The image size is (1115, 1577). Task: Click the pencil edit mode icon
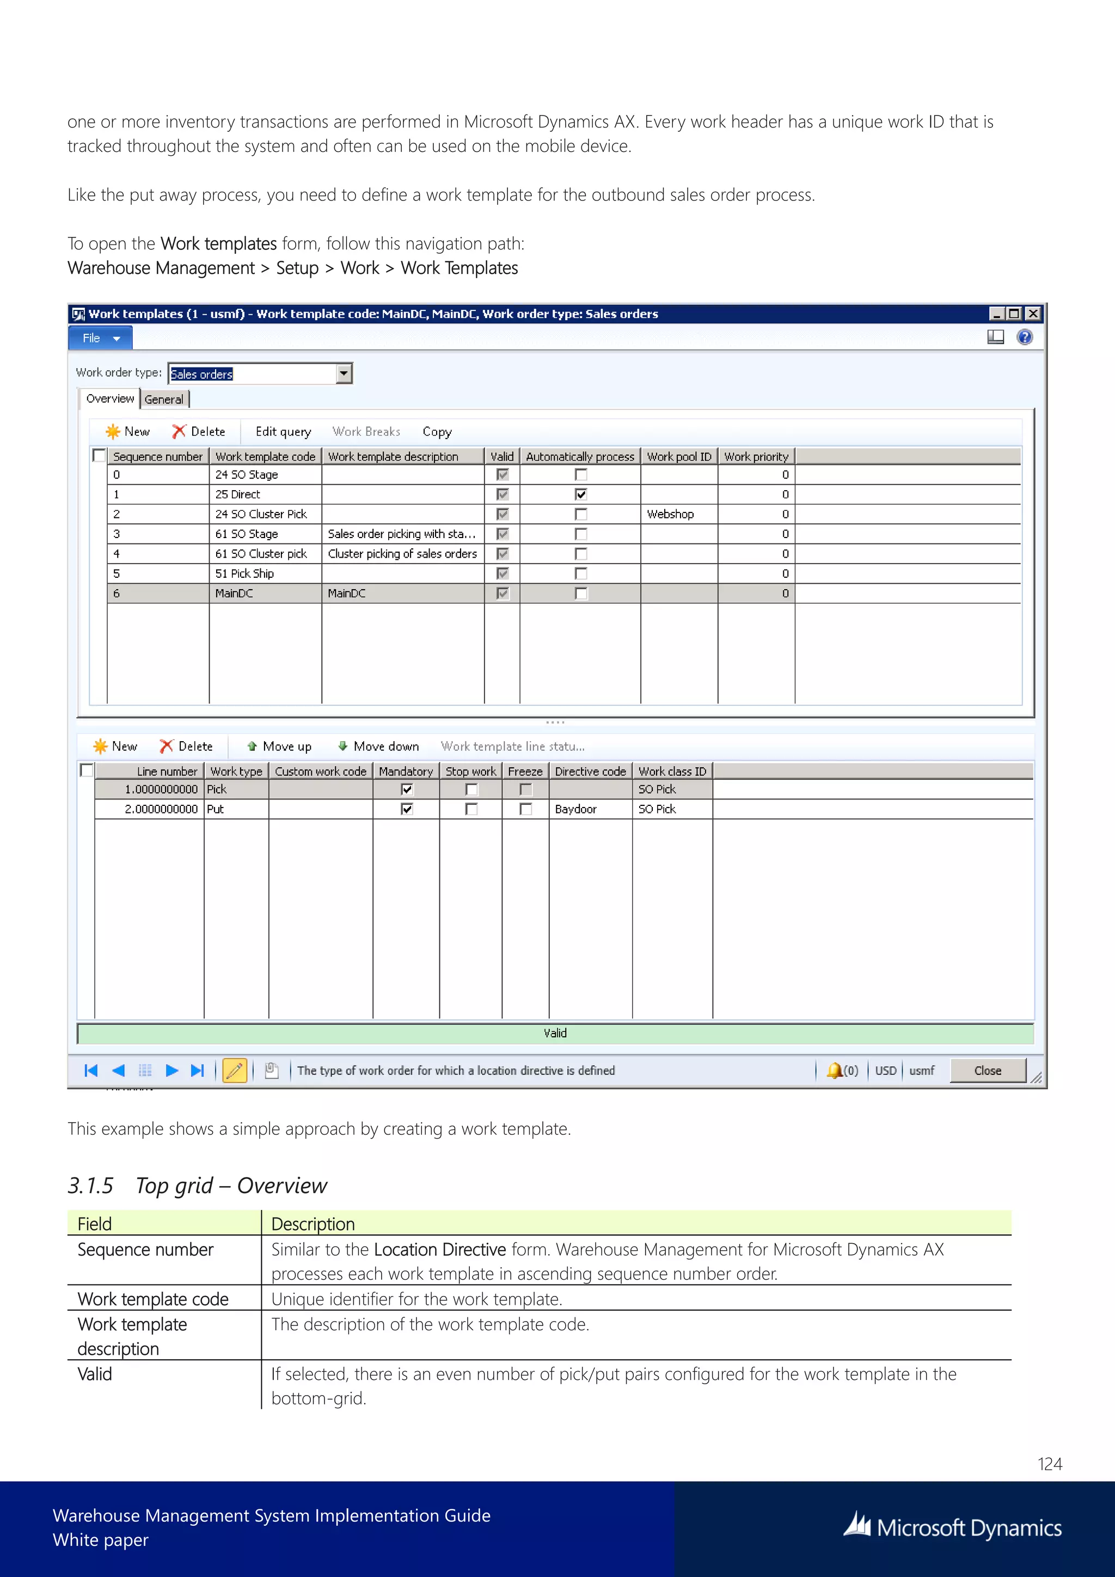(234, 1070)
